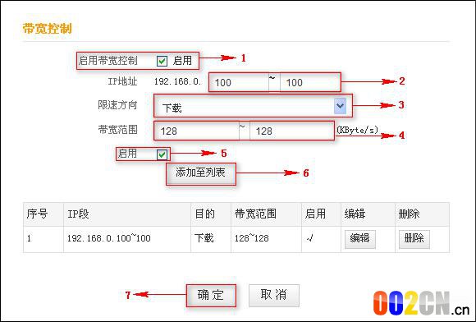Click the 带宽范围 column header
The height and width of the screenshot is (322, 476).
pyautogui.click(x=255, y=214)
